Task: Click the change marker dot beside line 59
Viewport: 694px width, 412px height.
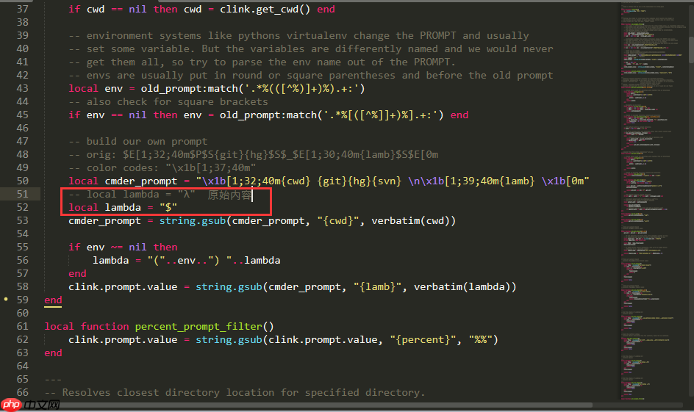Action: point(6,300)
